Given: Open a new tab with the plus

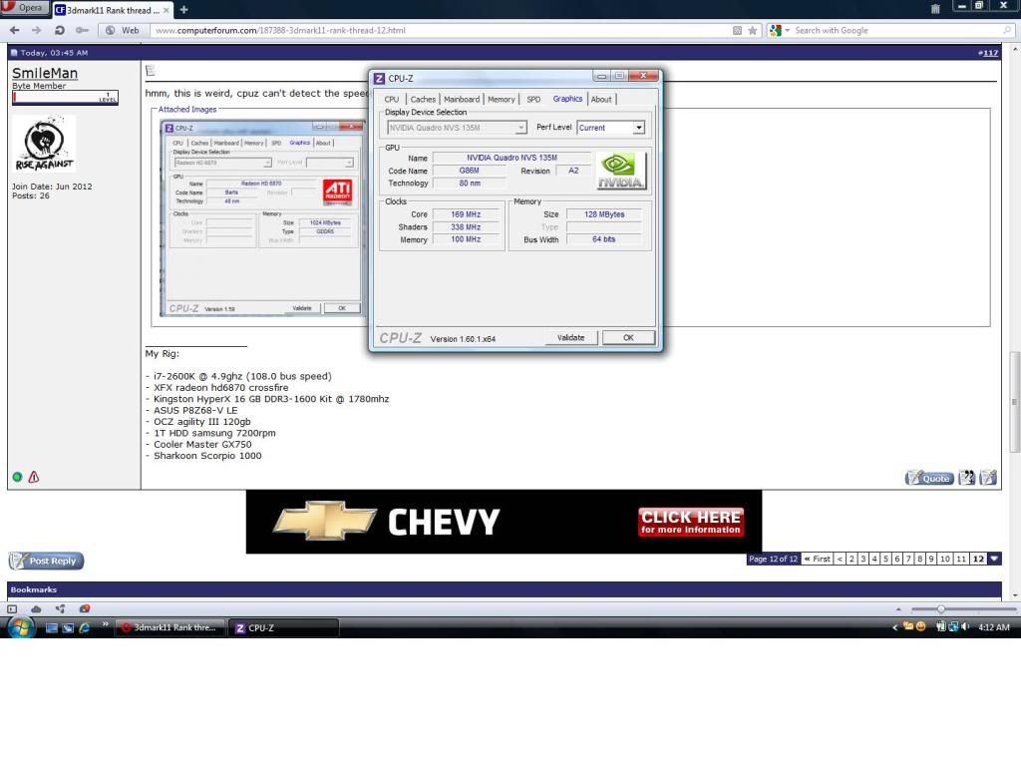Looking at the screenshot, I should tap(183, 10).
